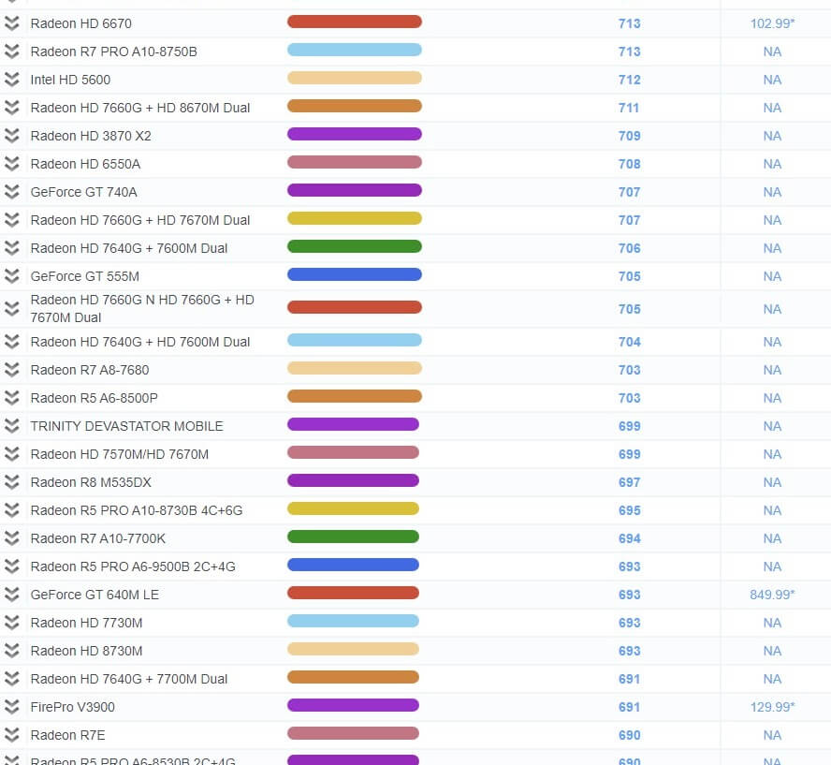Open Radeon HD 7640G + 7600M Dual link
Image resolution: width=831 pixels, height=765 pixels.
tap(129, 248)
